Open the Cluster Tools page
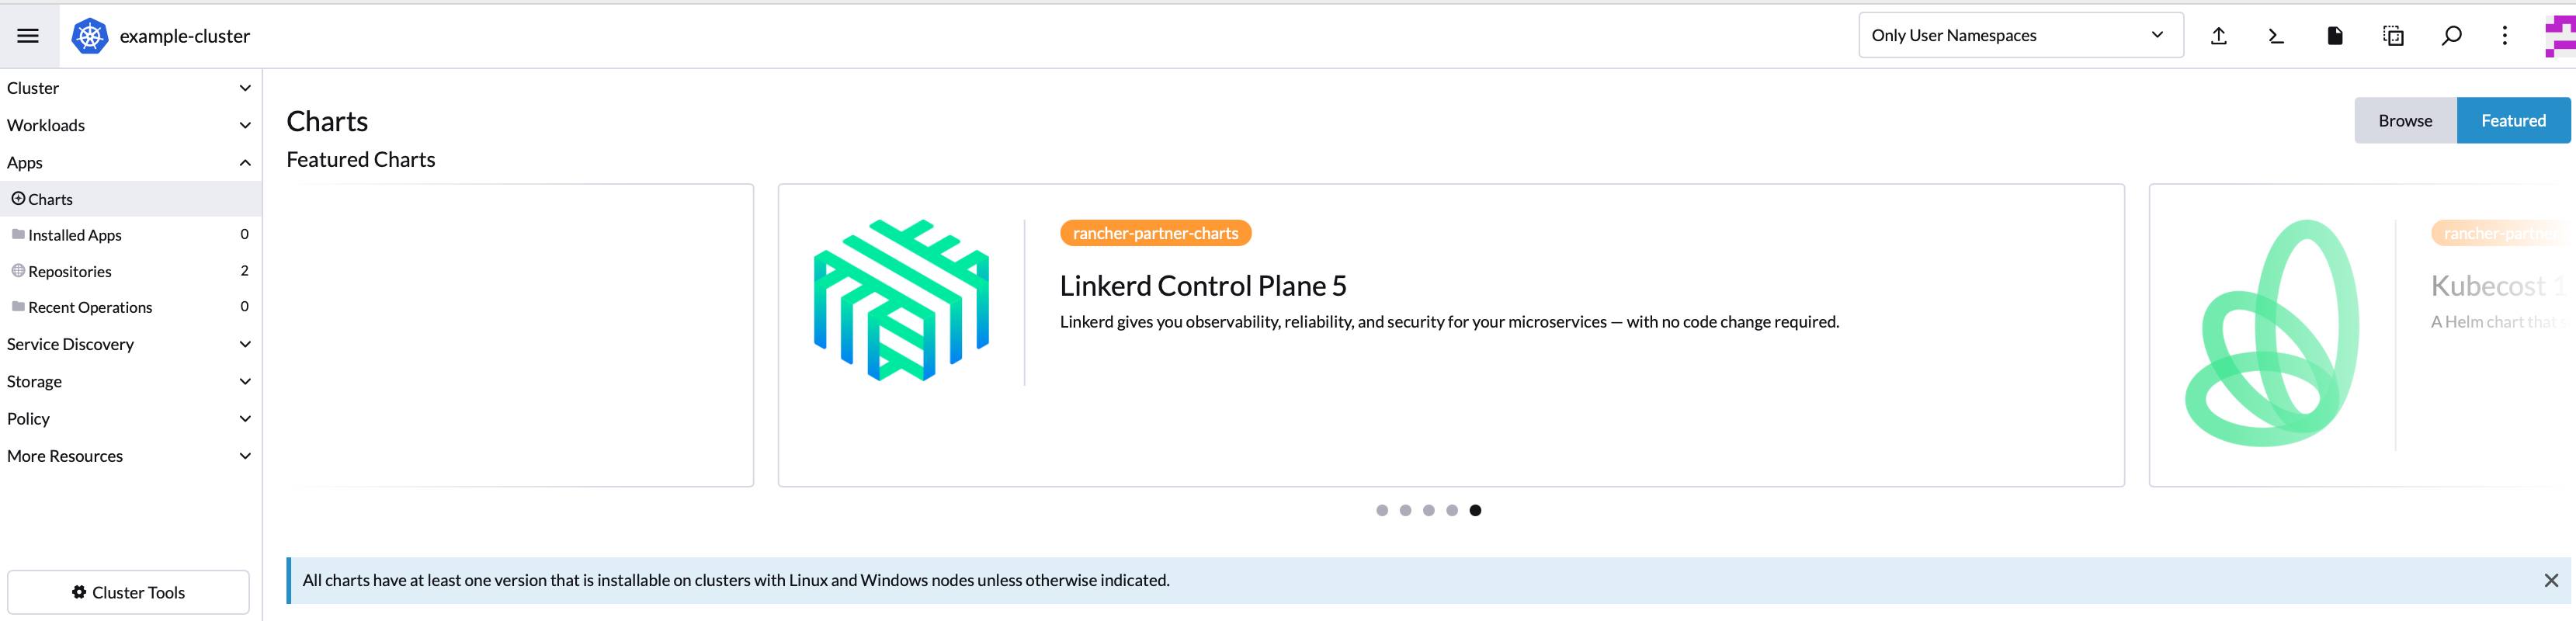Image resolution: width=2576 pixels, height=621 pixels. coord(128,592)
